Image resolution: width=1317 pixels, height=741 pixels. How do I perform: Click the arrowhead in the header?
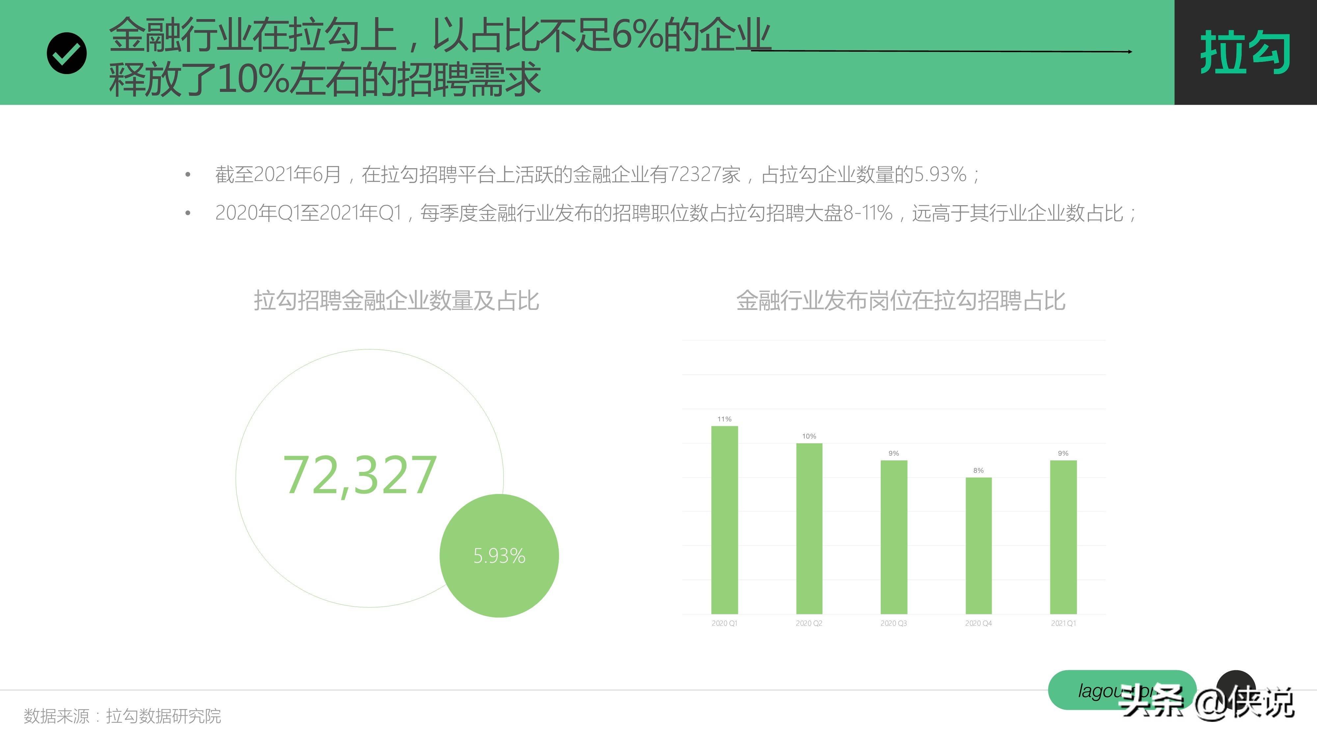click(1129, 52)
